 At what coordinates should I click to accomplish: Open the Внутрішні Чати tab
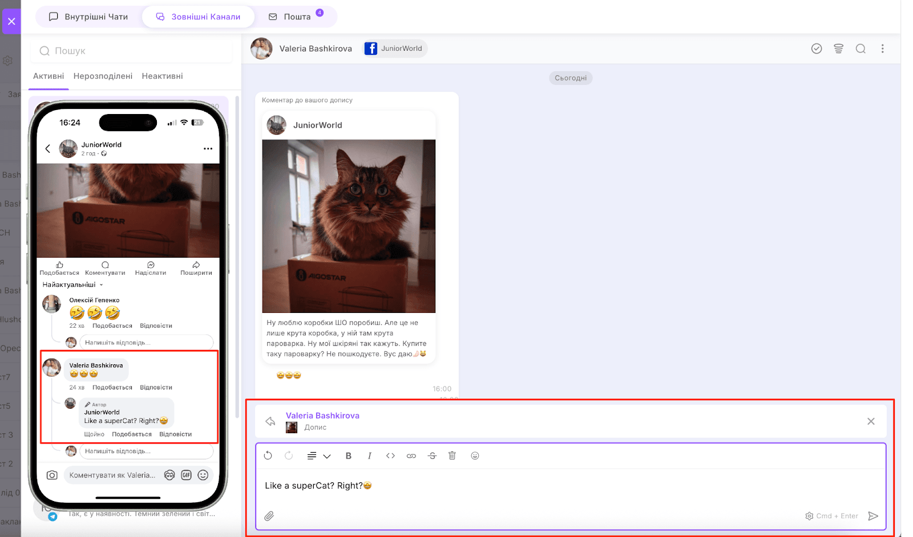click(88, 17)
